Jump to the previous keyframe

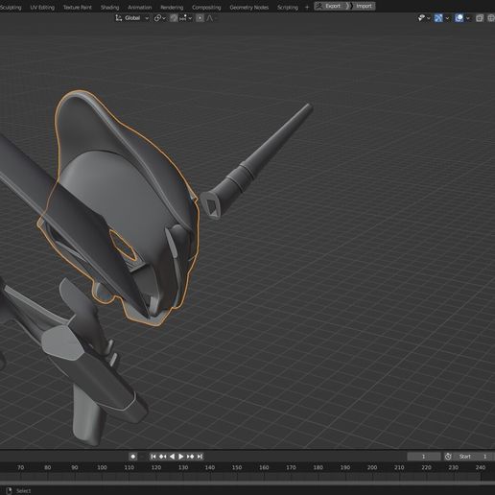162,457
